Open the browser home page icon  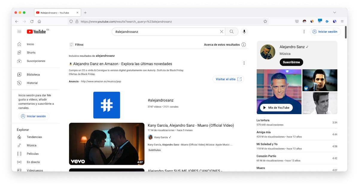click(39, 22)
